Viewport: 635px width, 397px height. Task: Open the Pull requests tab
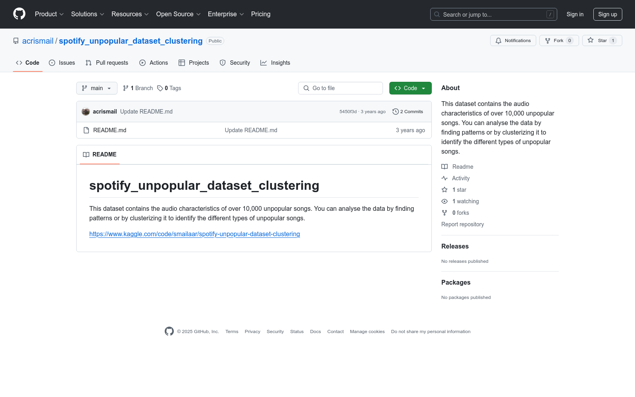click(107, 63)
